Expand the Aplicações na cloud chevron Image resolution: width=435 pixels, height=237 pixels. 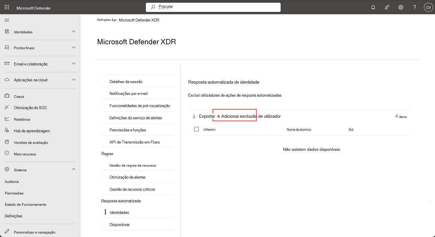tap(74, 79)
